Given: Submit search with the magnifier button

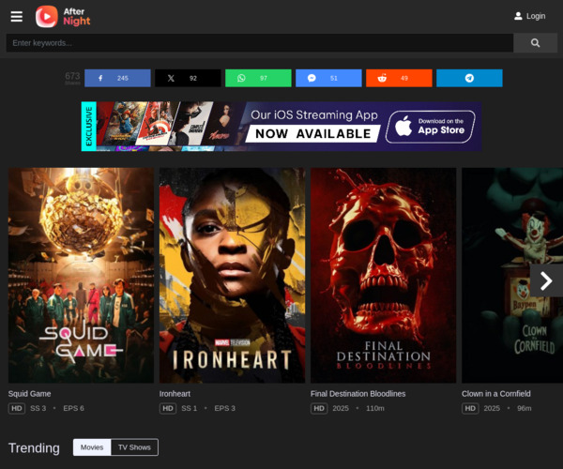Looking at the screenshot, I should pos(535,43).
